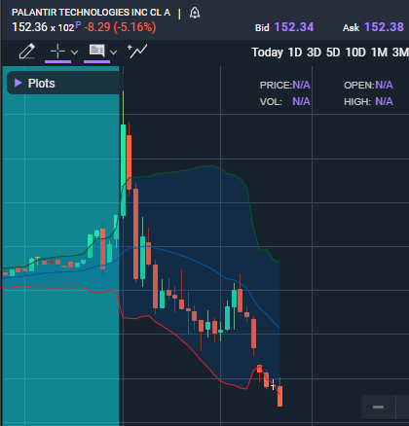409x426 pixels.
Task: Add a study with the indicator icon
Action: click(x=137, y=51)
